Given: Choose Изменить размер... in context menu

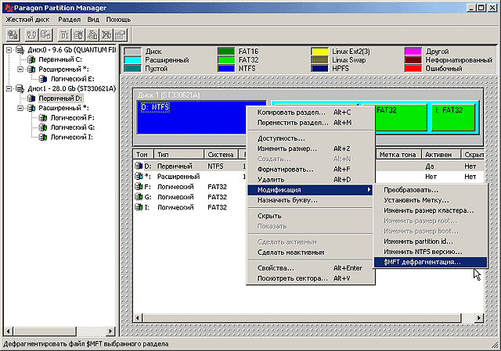Looking at the screenshot, I should tap(310, 149).
